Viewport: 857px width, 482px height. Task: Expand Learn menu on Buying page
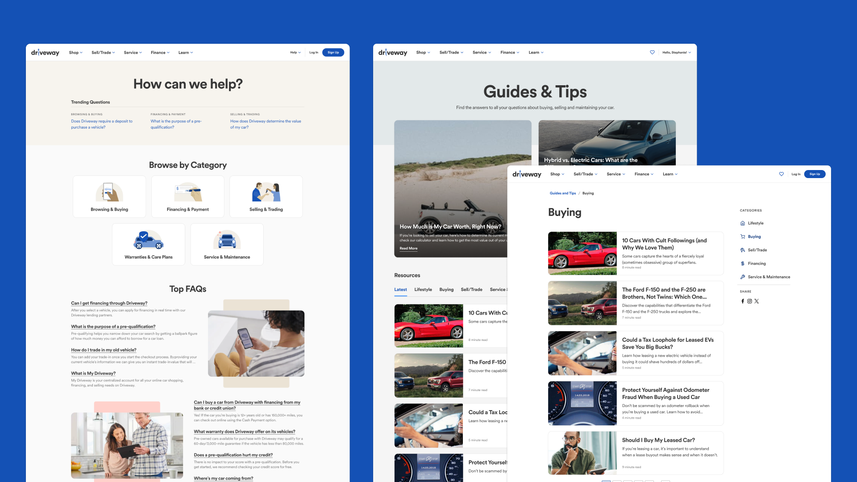[x=670, y=174]
